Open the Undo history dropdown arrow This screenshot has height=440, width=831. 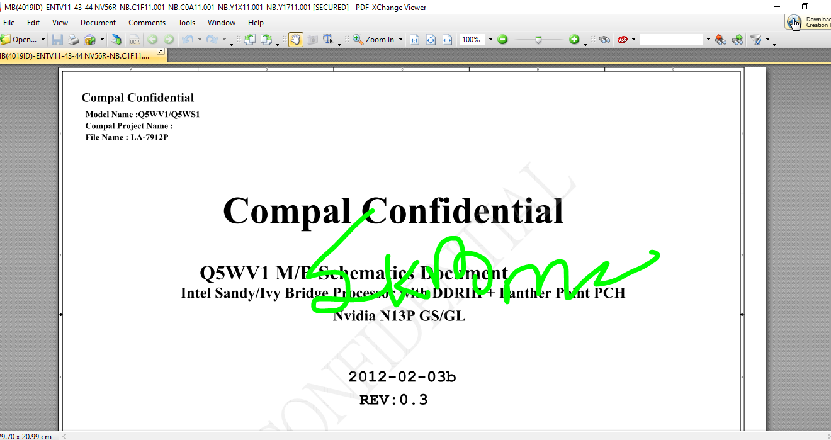(x=200, y=40)
